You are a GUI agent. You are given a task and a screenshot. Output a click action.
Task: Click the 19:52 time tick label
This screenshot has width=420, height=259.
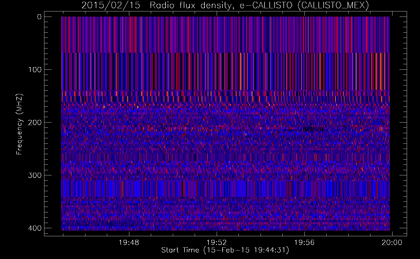point(216,242)
